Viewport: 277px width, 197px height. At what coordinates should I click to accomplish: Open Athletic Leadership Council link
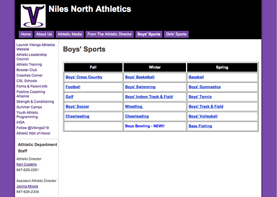(31, 57)
